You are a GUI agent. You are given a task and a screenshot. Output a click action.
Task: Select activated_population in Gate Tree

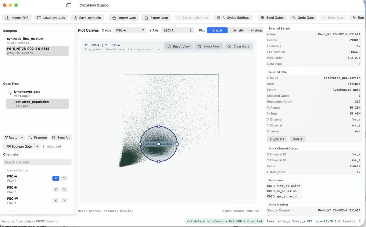click(x=37, y=104)
